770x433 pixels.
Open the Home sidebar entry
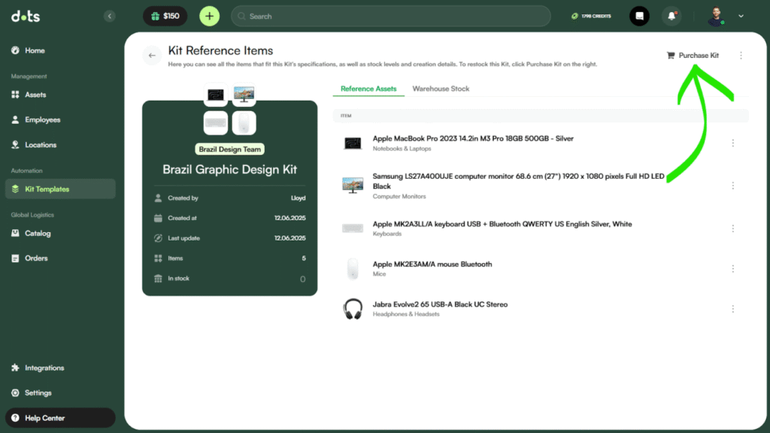(17, 50)
